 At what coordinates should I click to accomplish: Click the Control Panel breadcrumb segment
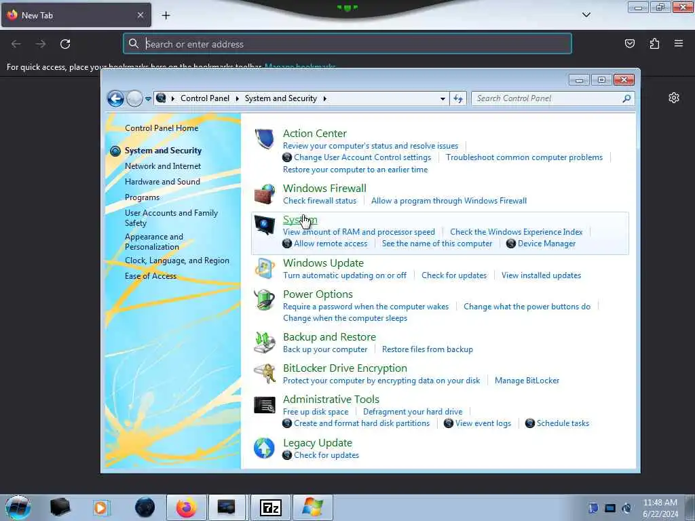pyautogui.click(x=205, y=98)
